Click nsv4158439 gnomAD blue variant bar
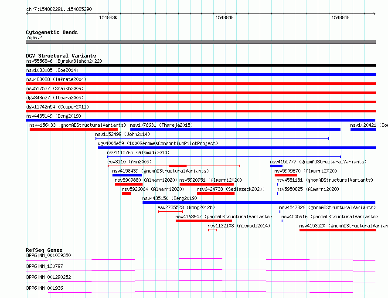The image size is (388, 298). [127, 175]
